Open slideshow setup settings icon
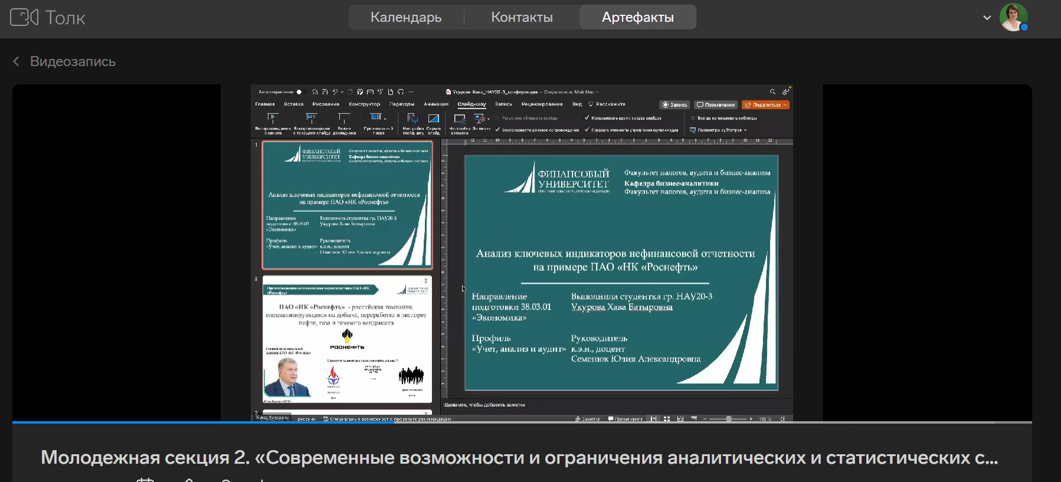The width and height of the screenshot is (1061, 482). coord(412,118)
